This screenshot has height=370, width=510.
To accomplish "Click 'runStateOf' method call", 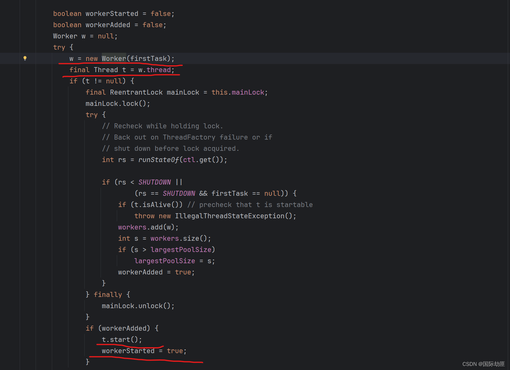I will [159, 160].
